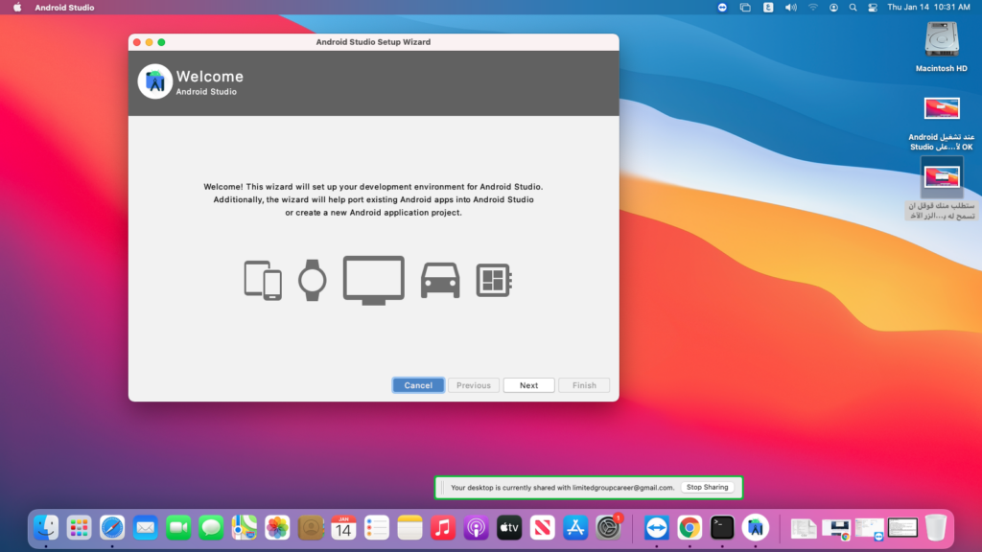The height and width of the screenshot is (552, 982).
Task: Open the TeamViewer menu bar icon
Action: [x=722, y=8]
